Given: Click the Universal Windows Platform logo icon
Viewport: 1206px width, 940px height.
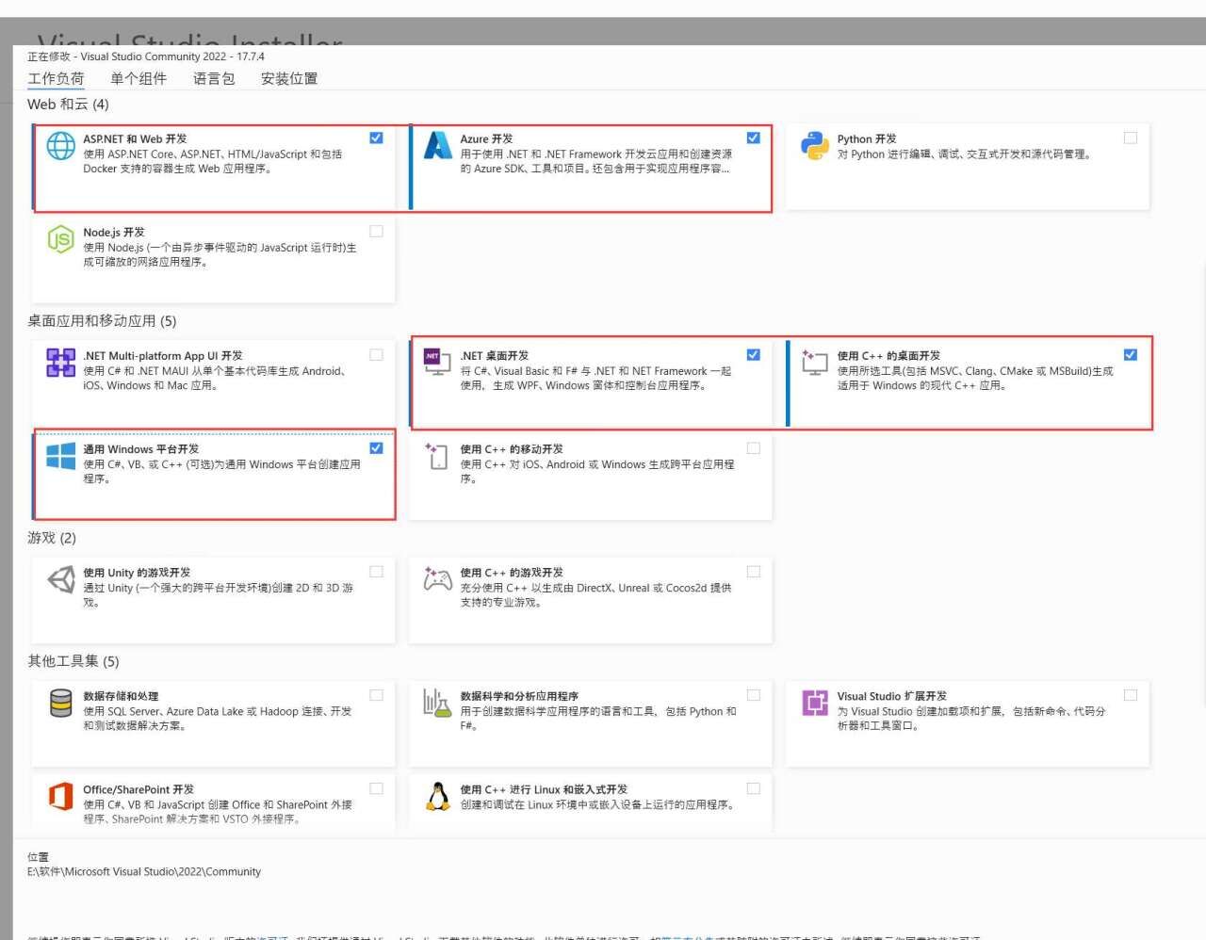Looking at the screenshot, I should (61, 456).
